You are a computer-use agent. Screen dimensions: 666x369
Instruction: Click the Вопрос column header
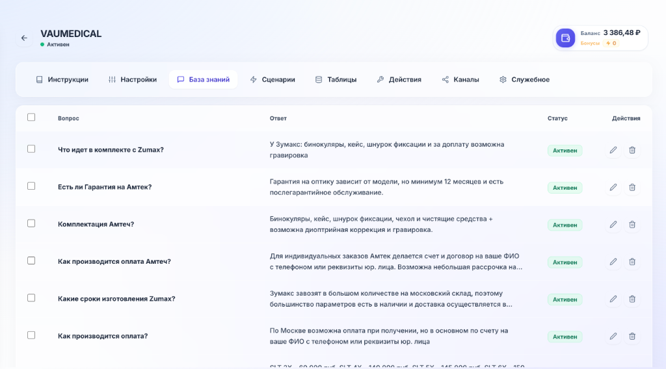click(68, 118)
